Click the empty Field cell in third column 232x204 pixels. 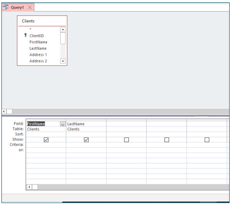click(x=126, y=124)
